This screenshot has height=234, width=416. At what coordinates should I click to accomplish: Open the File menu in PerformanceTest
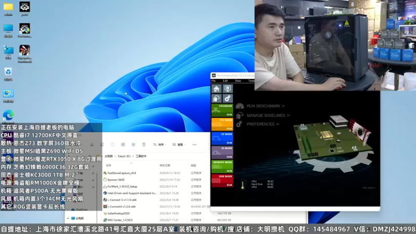214,81
